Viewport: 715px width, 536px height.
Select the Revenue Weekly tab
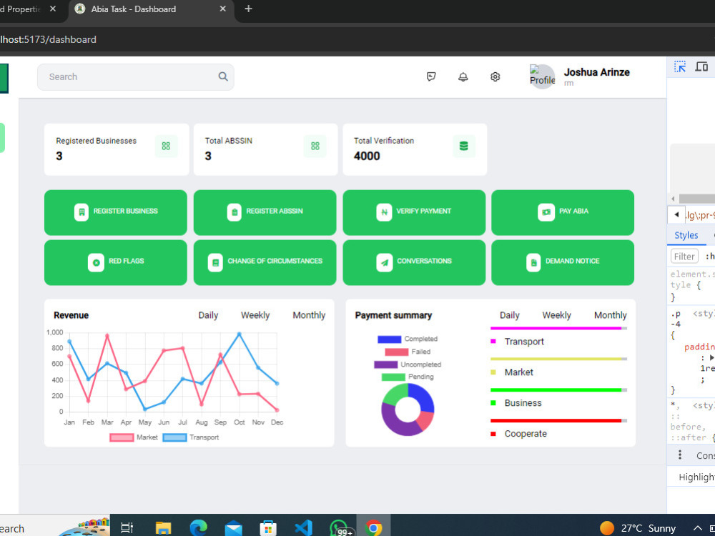pyautogui.click(x=255, y=315)
